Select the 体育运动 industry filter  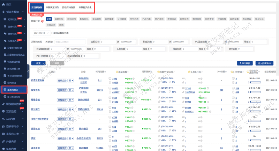pyautogui.click(x=51, y=25)
